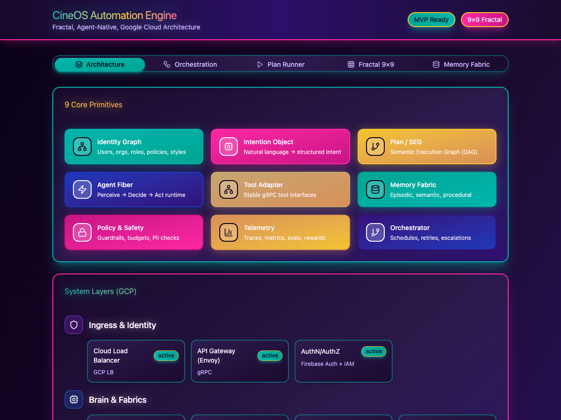This screenshot has width=561, height=420.
Task: Open the Telemetry card
Action: pos(280,232)
